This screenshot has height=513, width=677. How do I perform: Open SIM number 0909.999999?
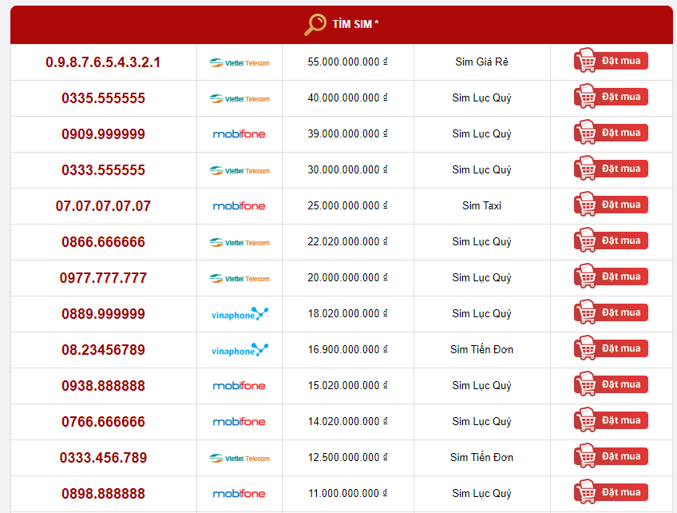[103, 134]
